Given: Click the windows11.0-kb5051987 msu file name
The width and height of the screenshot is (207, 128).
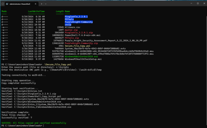Looking at the screenshot, I should click(x=109, y=54).
